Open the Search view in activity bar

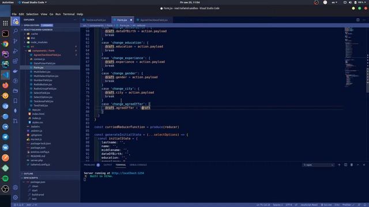pos(16,31)
